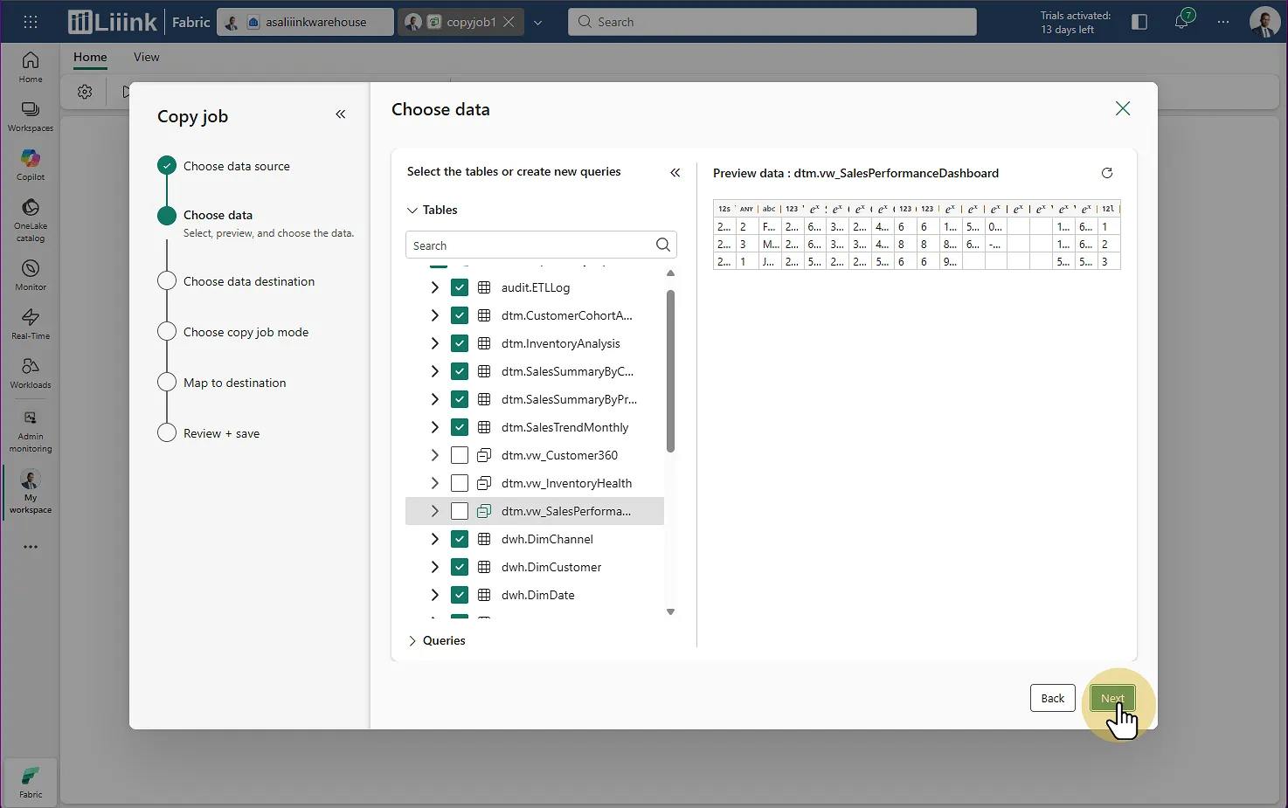Open the Monitor hub icon

31,274
